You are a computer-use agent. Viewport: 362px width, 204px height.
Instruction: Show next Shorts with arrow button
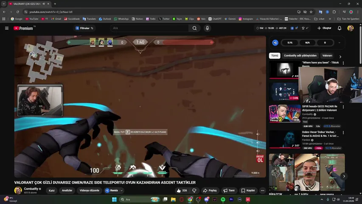coord(344,176)
